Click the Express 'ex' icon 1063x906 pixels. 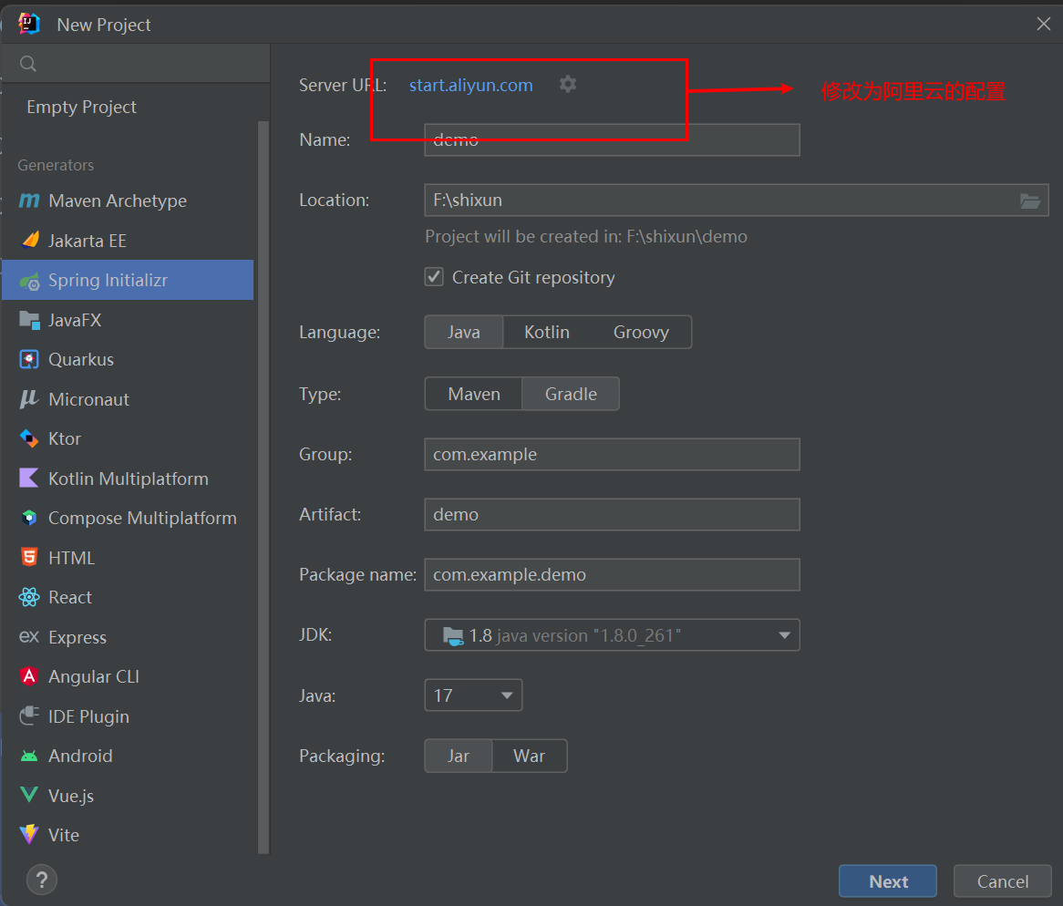tap(28, 637)
